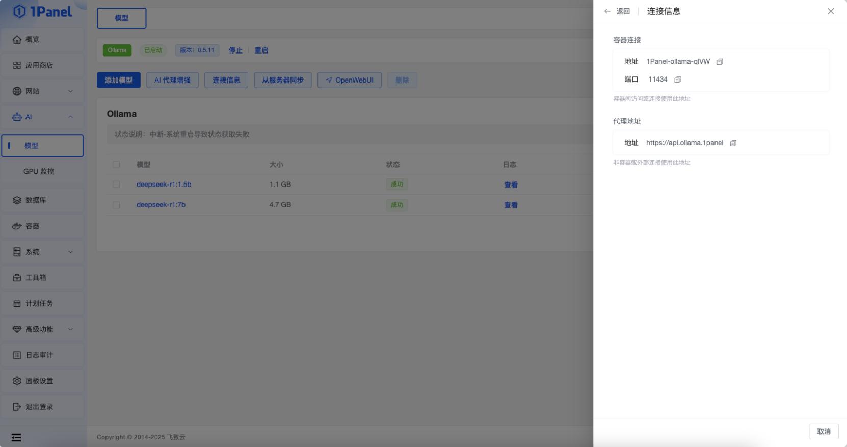The width and height of the screenshot is (847, 447).
Task: Click the disabled 删除 button
Action: (x=402, y=80)
